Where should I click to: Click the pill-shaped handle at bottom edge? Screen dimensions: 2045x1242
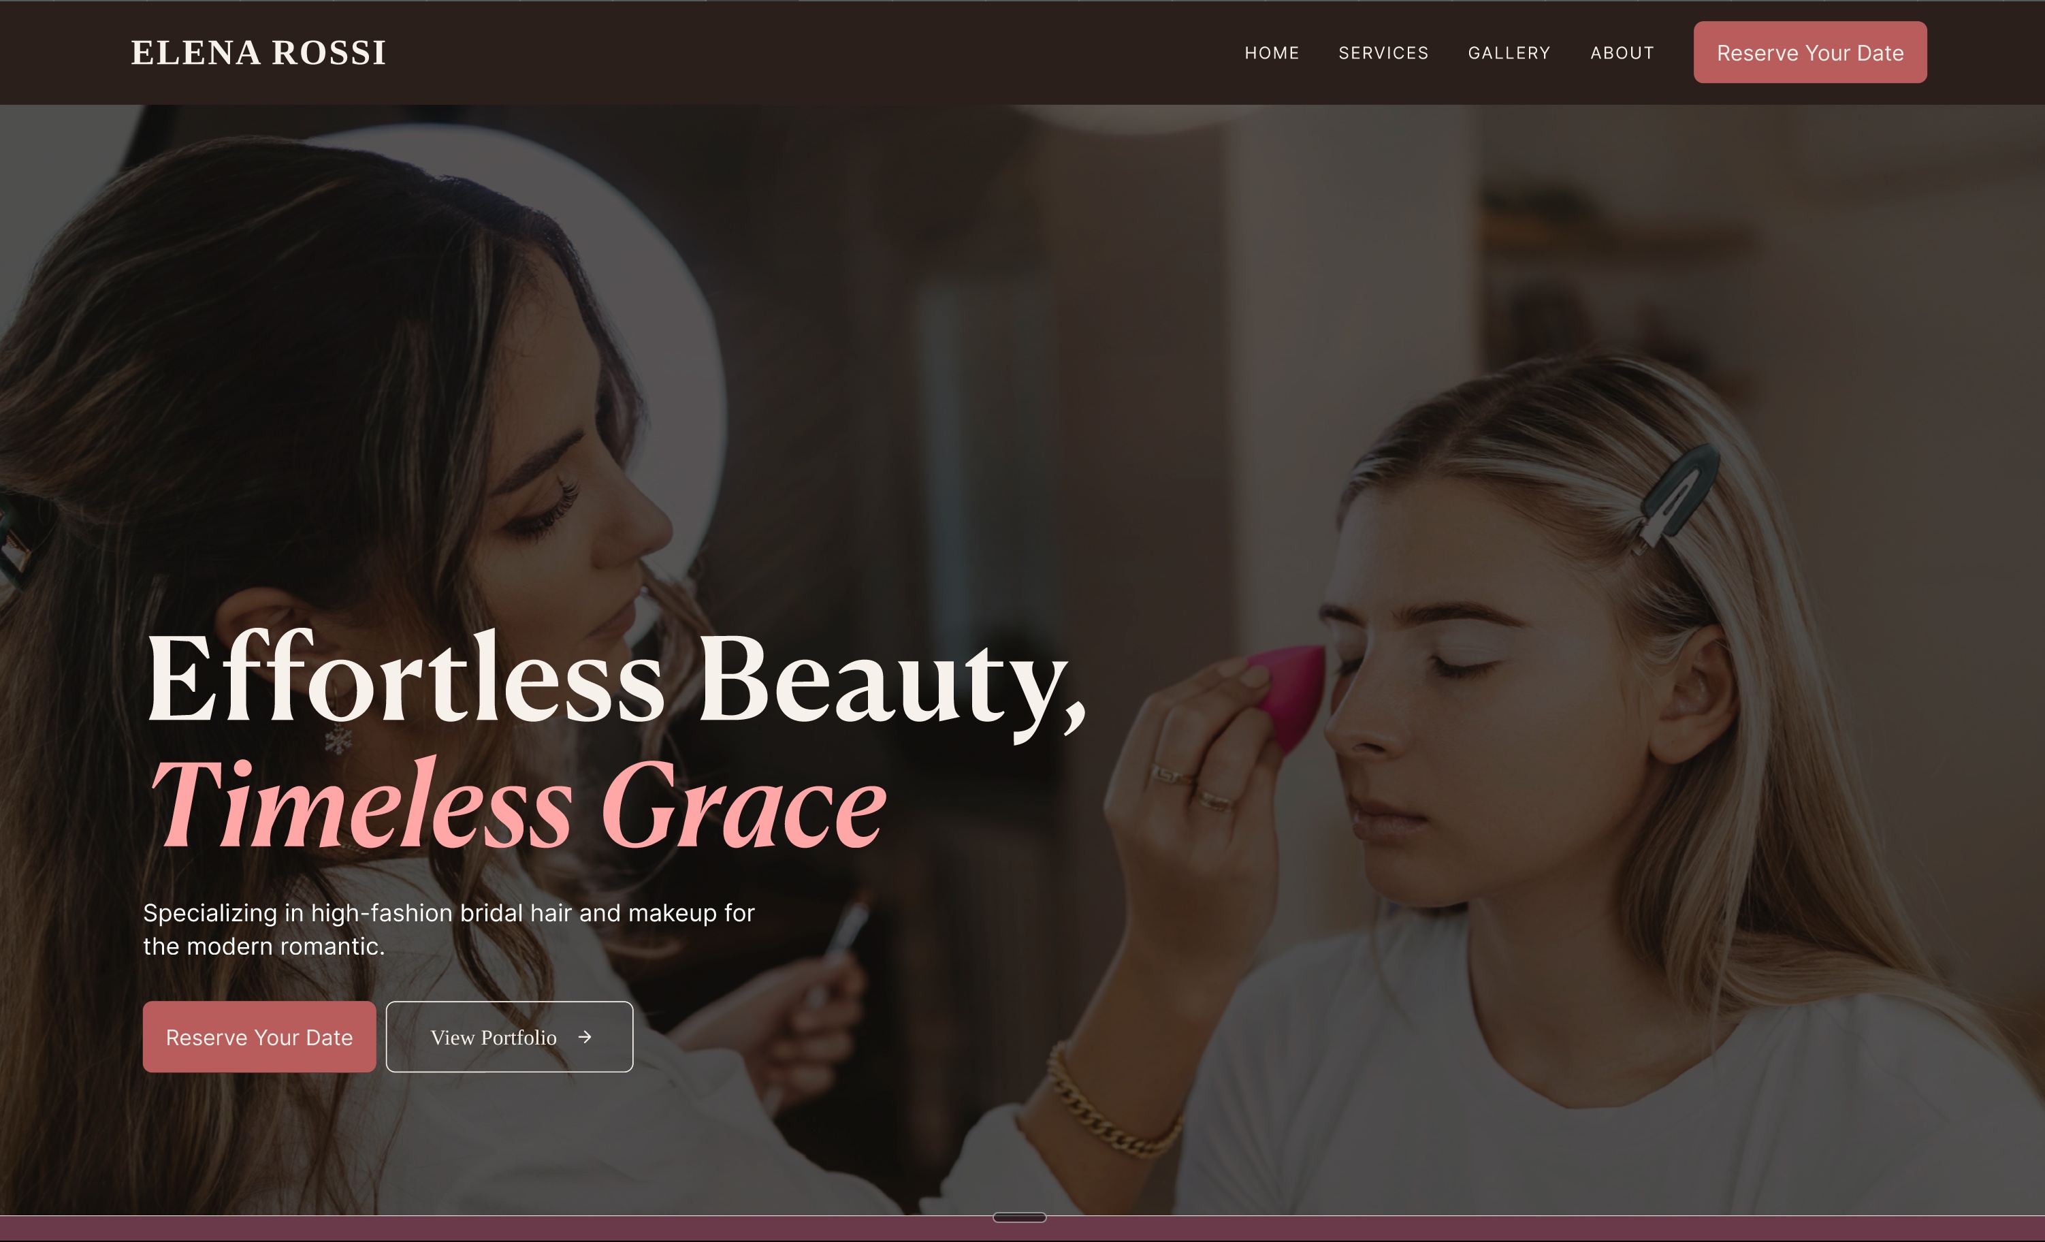[x=1019, y=1218]
